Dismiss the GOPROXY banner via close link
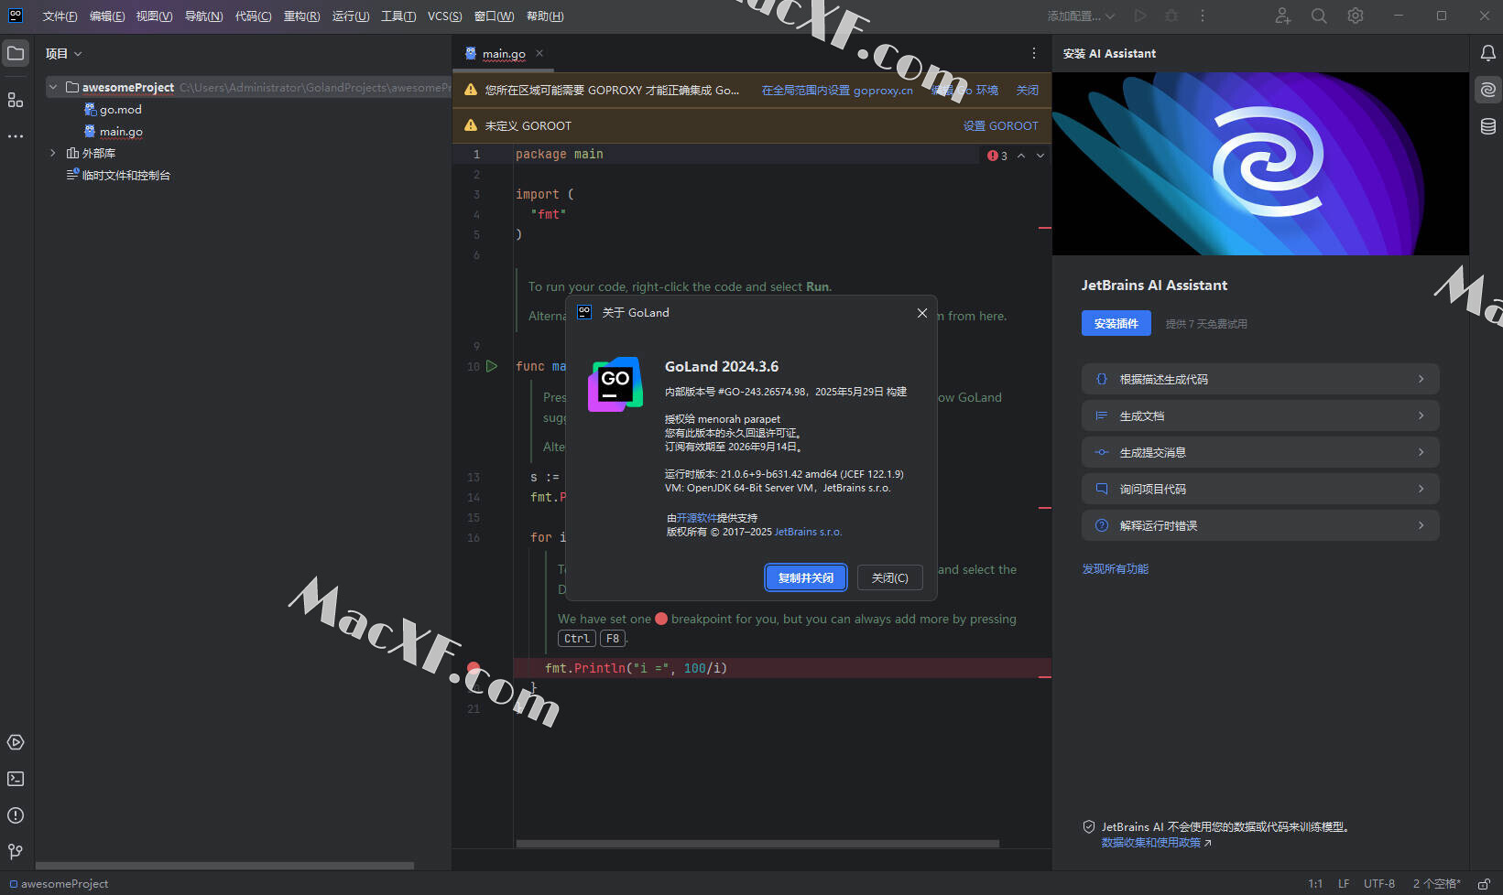Screen dimensions: 1503x895 (1028, 90)
